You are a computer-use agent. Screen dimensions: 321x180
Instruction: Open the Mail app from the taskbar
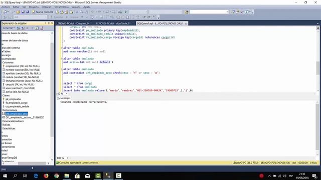(x=87, y=175)
